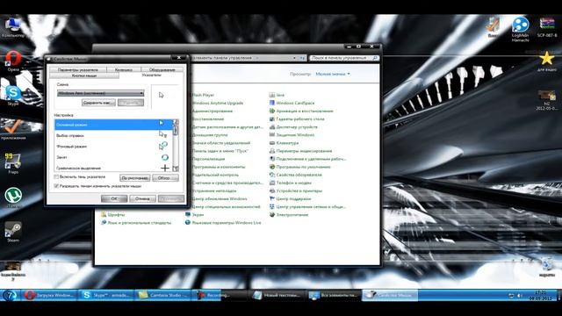Click the По умолчанию button
562x316 pixels.
[134, 177]
